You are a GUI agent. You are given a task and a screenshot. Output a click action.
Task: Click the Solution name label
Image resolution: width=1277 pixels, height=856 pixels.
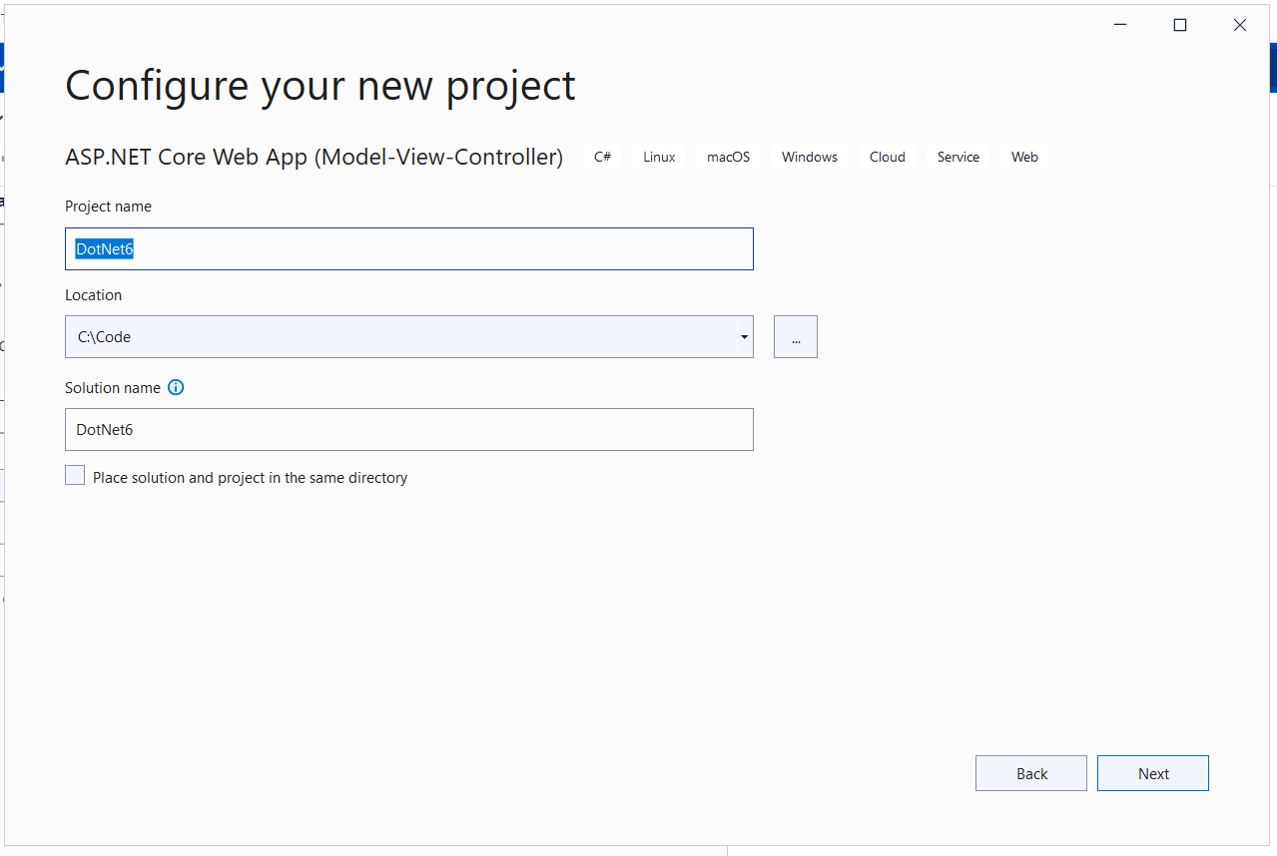(x=113, y=388)
